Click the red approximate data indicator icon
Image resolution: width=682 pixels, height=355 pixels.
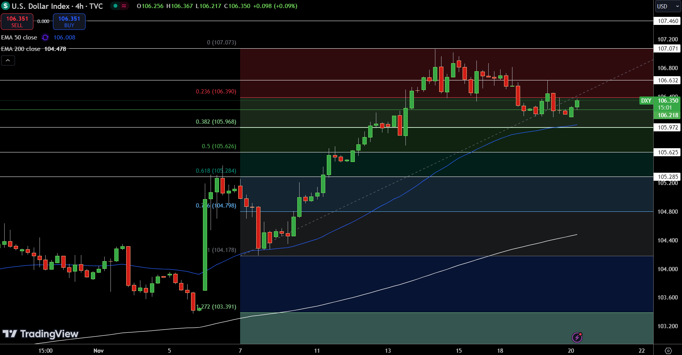124,6
